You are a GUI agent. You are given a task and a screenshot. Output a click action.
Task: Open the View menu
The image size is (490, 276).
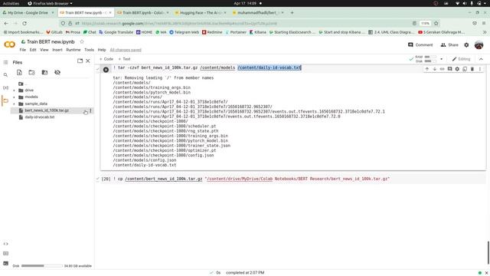tap(44, 50)
